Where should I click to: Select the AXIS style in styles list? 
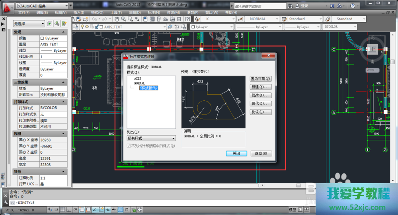[x=138, y=79]
